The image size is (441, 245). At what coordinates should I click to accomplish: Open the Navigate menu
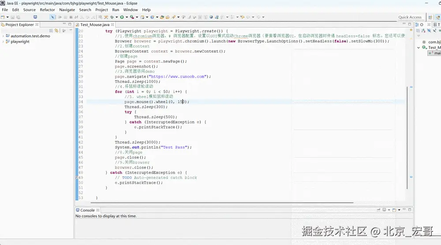tap(67, 10)
